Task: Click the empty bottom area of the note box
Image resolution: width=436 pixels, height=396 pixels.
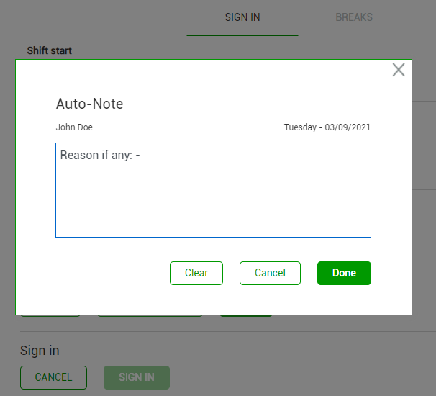Action: click(x=213, y=216)
